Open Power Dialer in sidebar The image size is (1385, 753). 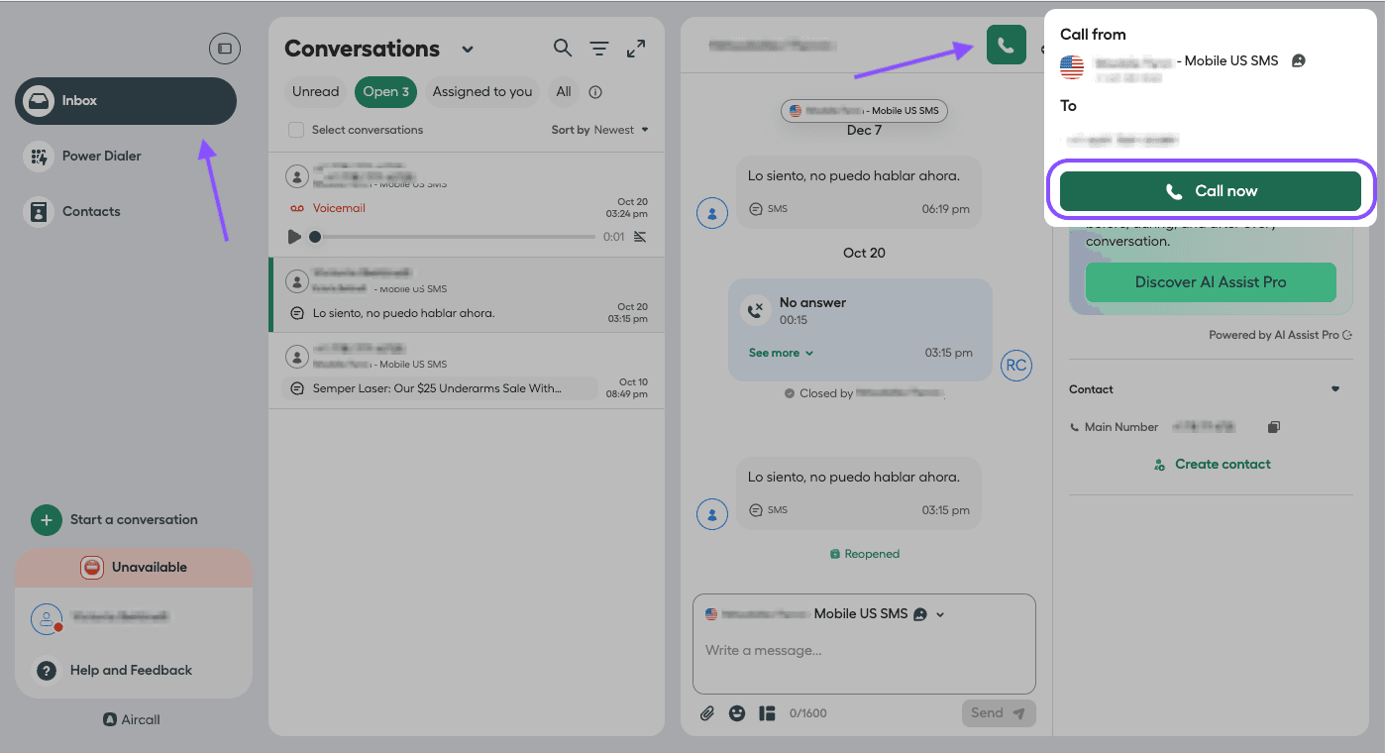(x=102, y=156)
